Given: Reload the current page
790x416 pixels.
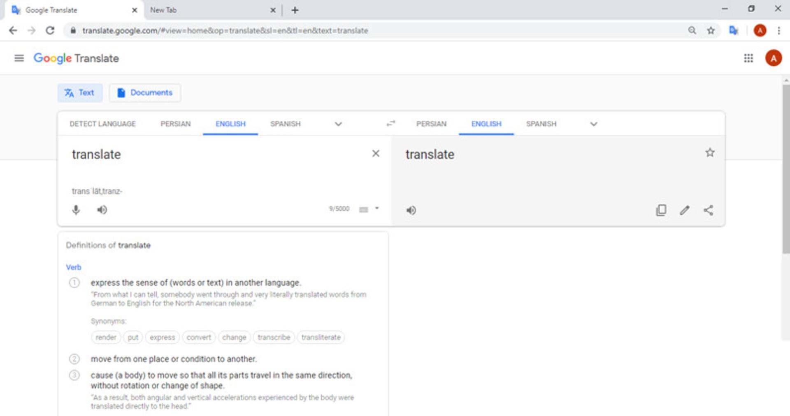Looking at the screenshot, I should (x=50, y=30).
